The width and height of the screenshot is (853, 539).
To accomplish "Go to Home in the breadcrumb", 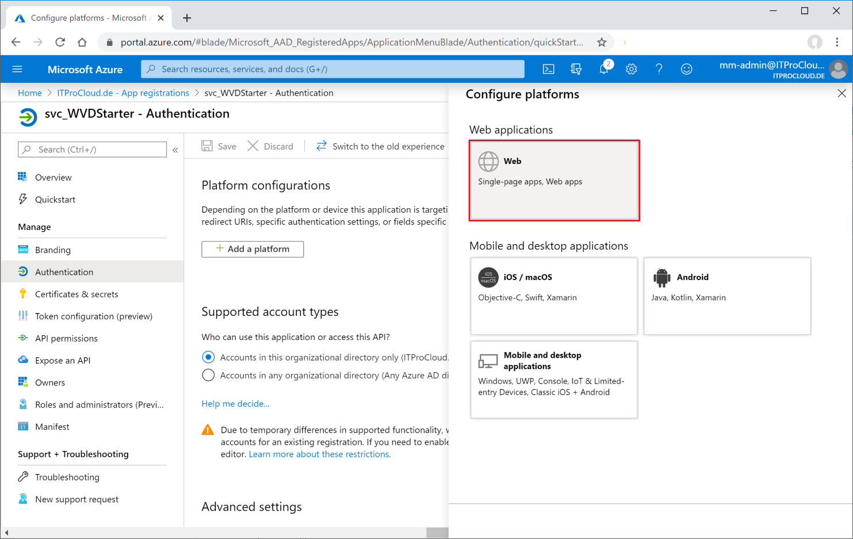I will click(x=30, y=93).
